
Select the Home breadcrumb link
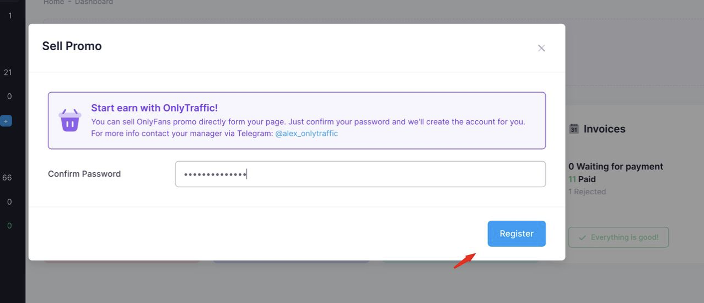53,2
